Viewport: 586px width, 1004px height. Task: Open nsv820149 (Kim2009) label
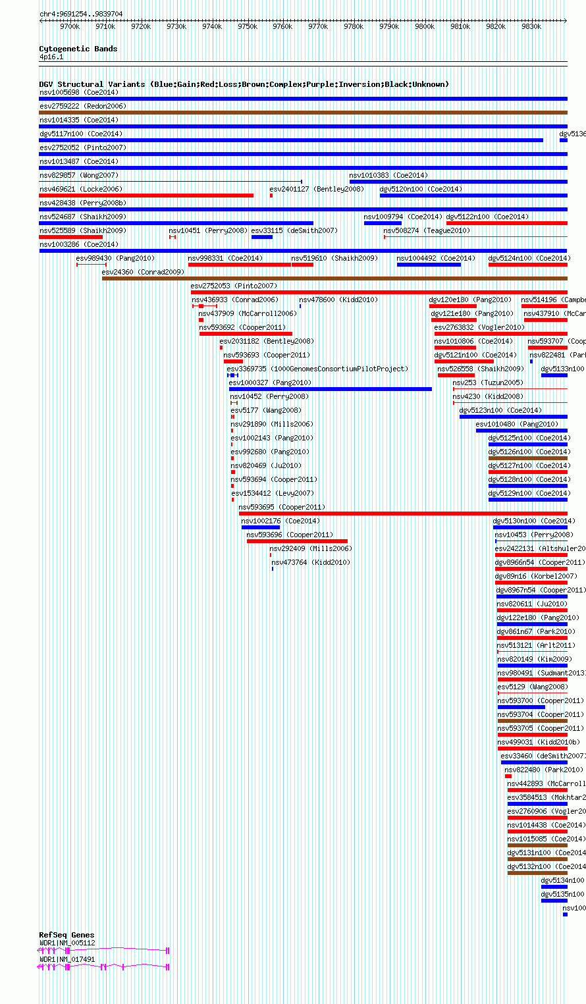click(535, 659)
